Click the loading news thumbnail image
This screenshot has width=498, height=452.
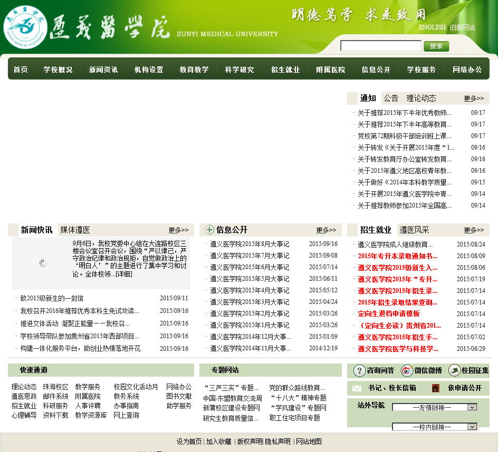point(43,263)
